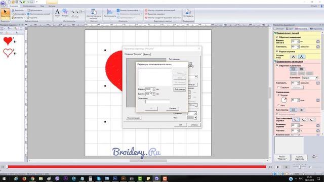Open the machine type dropdown in dialog
The height and width of the screenshot is (182, 324).
coord(196,77)
